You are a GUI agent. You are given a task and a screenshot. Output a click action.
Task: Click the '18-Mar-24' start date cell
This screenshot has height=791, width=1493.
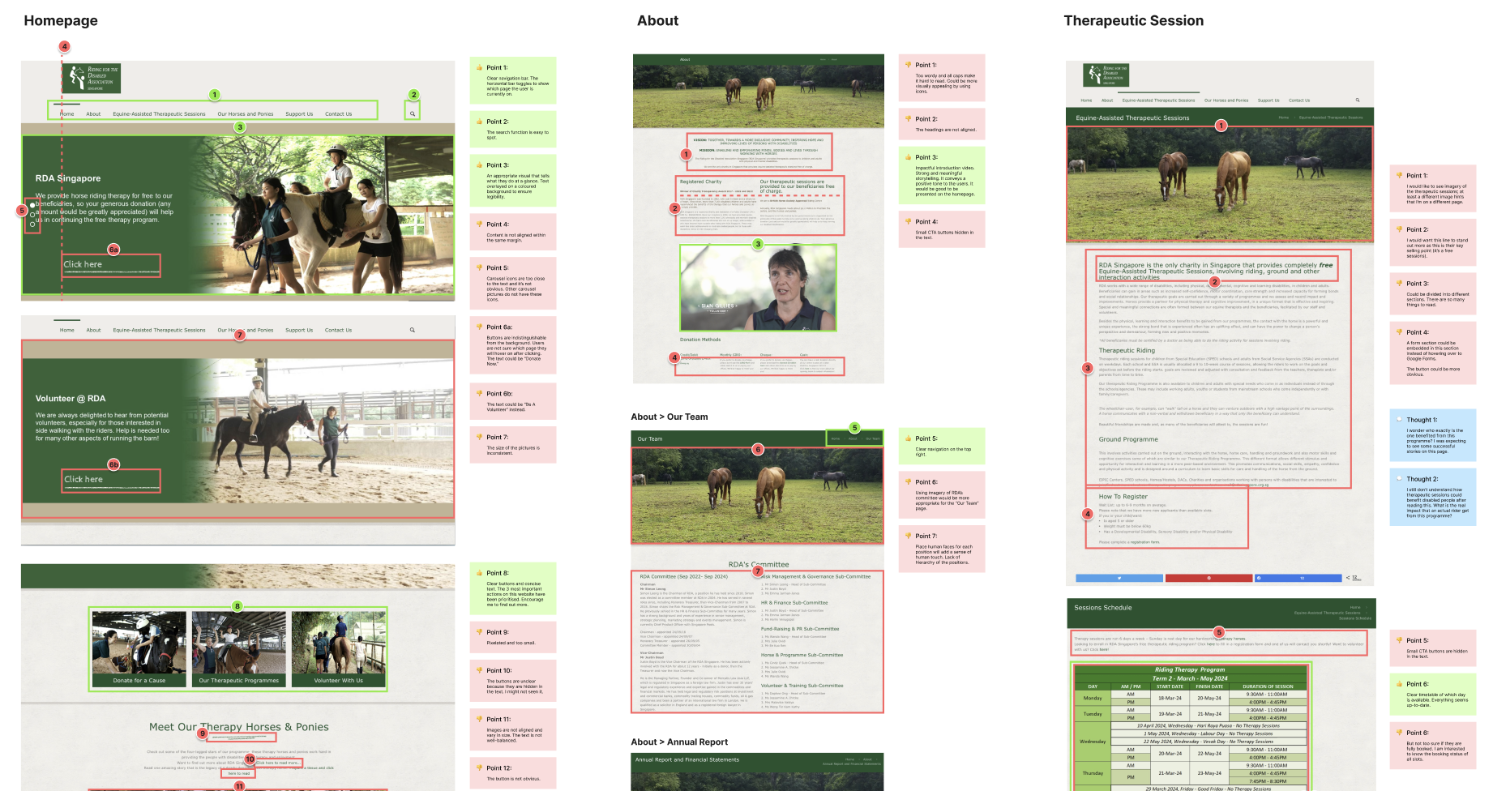tap(1170, 698)
